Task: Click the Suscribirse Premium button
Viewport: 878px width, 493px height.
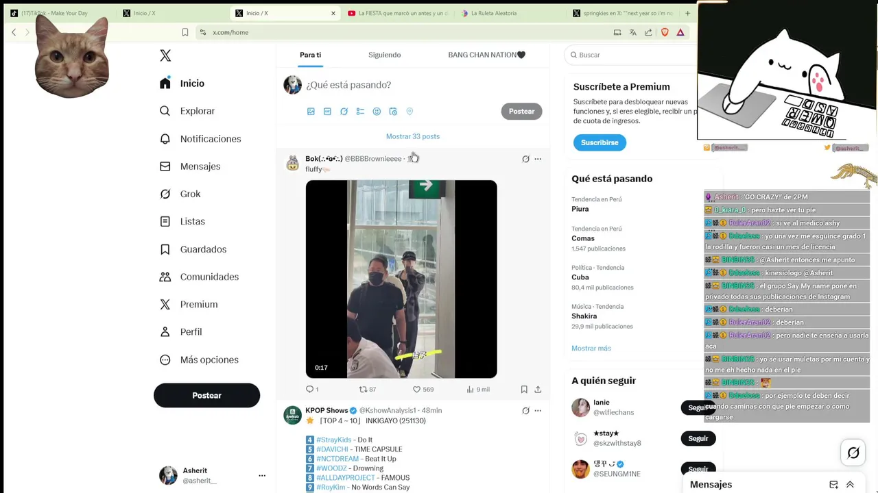Action: pyautogui.click(x=600, y=142)
